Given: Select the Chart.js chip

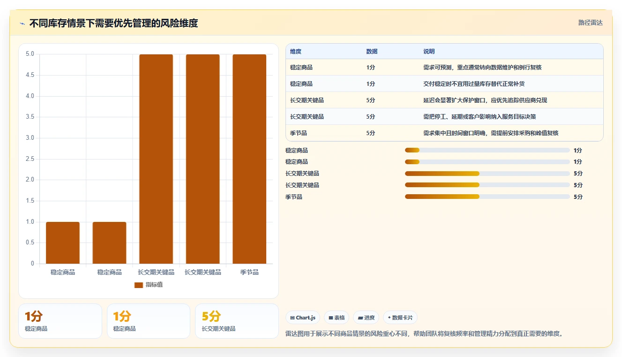Looking at the screenshot, I should (x=303, y=318).
